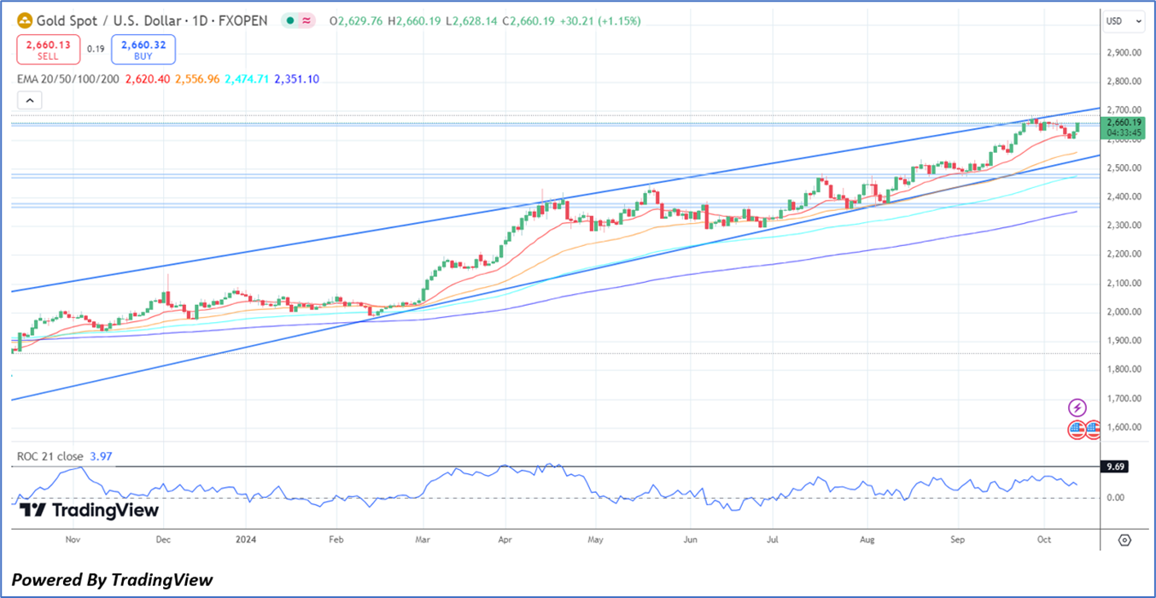Viewport: 1156px width, 598px height.
Task: Click the Gold Spot symbol logo icon
Action: point(24,21)
